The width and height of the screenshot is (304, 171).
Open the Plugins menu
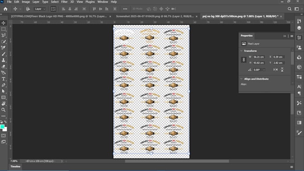point(90,2)
